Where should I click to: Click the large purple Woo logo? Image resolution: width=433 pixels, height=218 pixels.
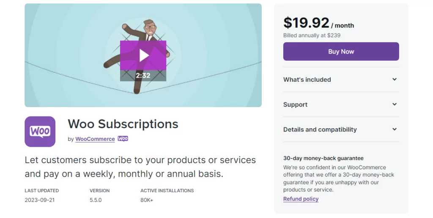[40, 132]
